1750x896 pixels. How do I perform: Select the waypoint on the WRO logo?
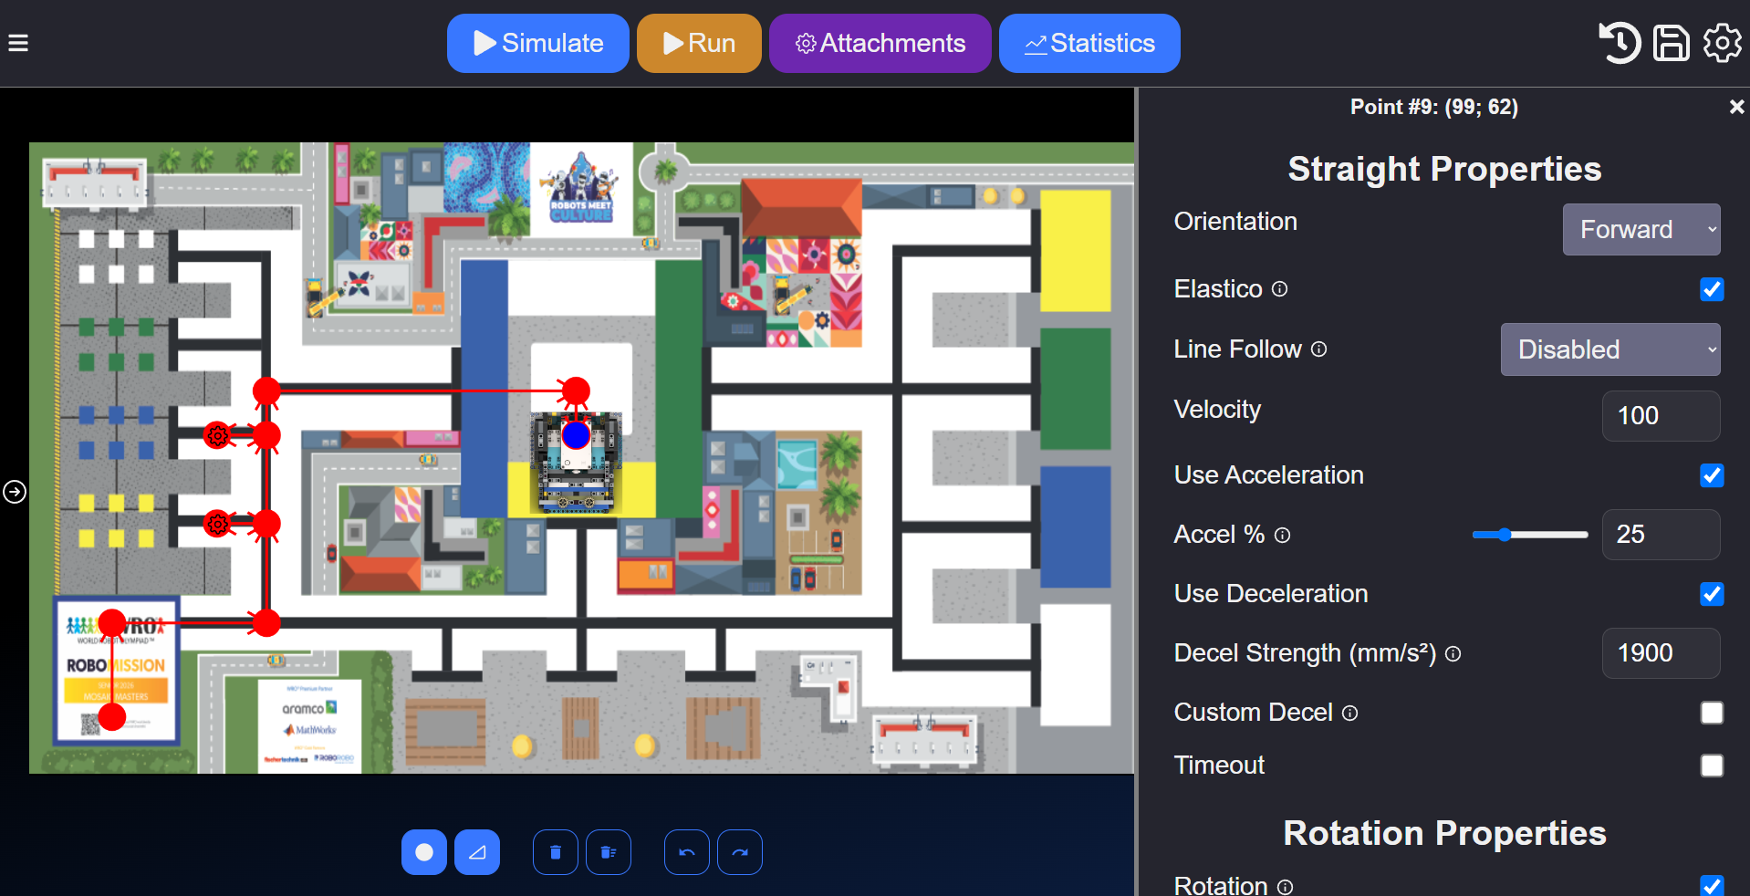[x=112, y=623]
